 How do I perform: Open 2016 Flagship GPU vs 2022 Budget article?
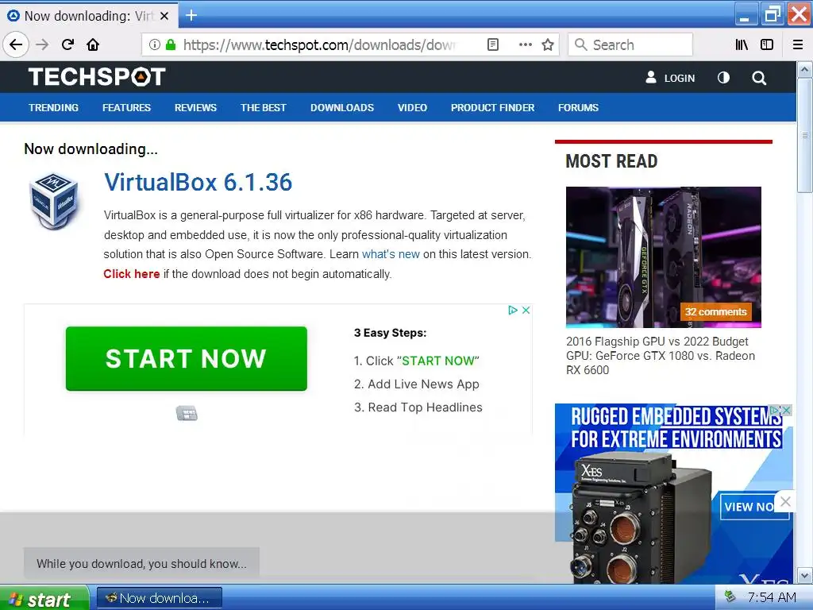coord(661,356)
